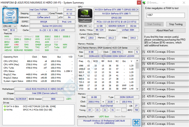Click scroll up arrow in memory timings table
The height and width of the screenshot is (127, 189).
pyautogui.click(x=137, y=61)
